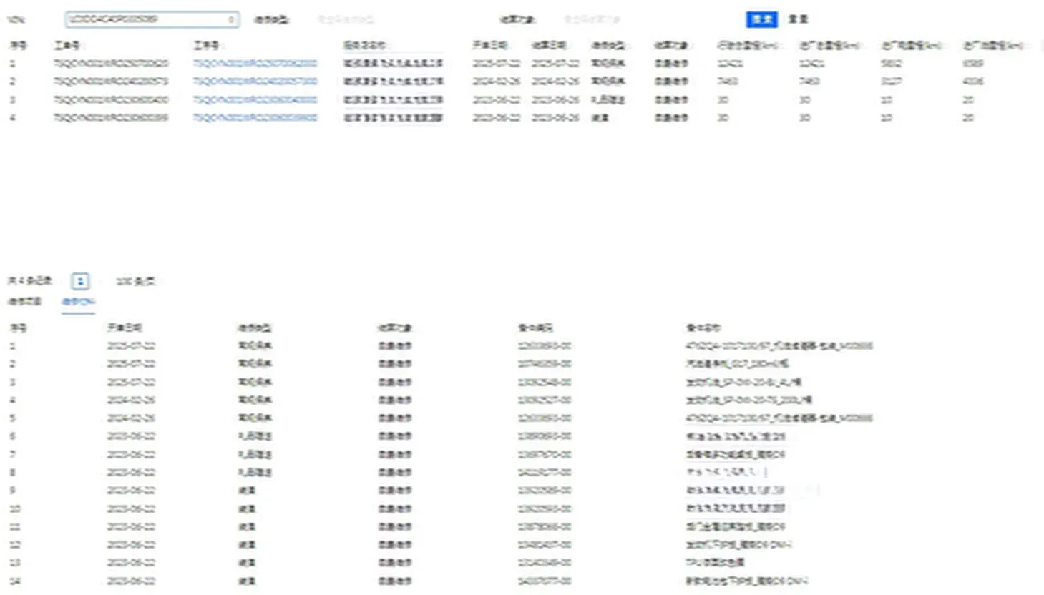Select page 1 in the pagination

coord(80,281)
